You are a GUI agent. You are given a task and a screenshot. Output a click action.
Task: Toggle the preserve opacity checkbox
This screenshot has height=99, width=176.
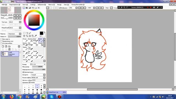(x=1, y=39)
